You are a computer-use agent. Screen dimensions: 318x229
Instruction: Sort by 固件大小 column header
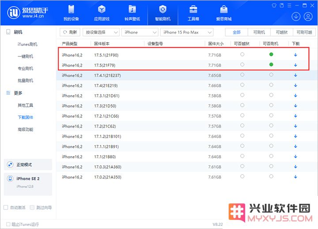[x=216, y=44]
